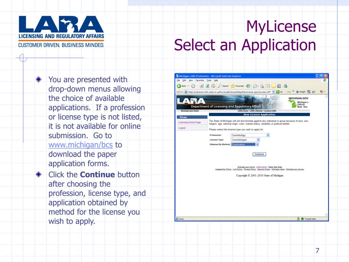Viewport: 349px width, 262px height.
Task: Expand the Links toolbar chevron
Action: 293,91
